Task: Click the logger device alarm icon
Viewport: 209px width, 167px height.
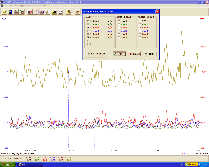Action: point(36,12)
